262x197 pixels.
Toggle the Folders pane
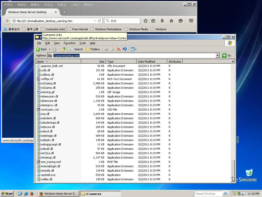pos(93,49)
